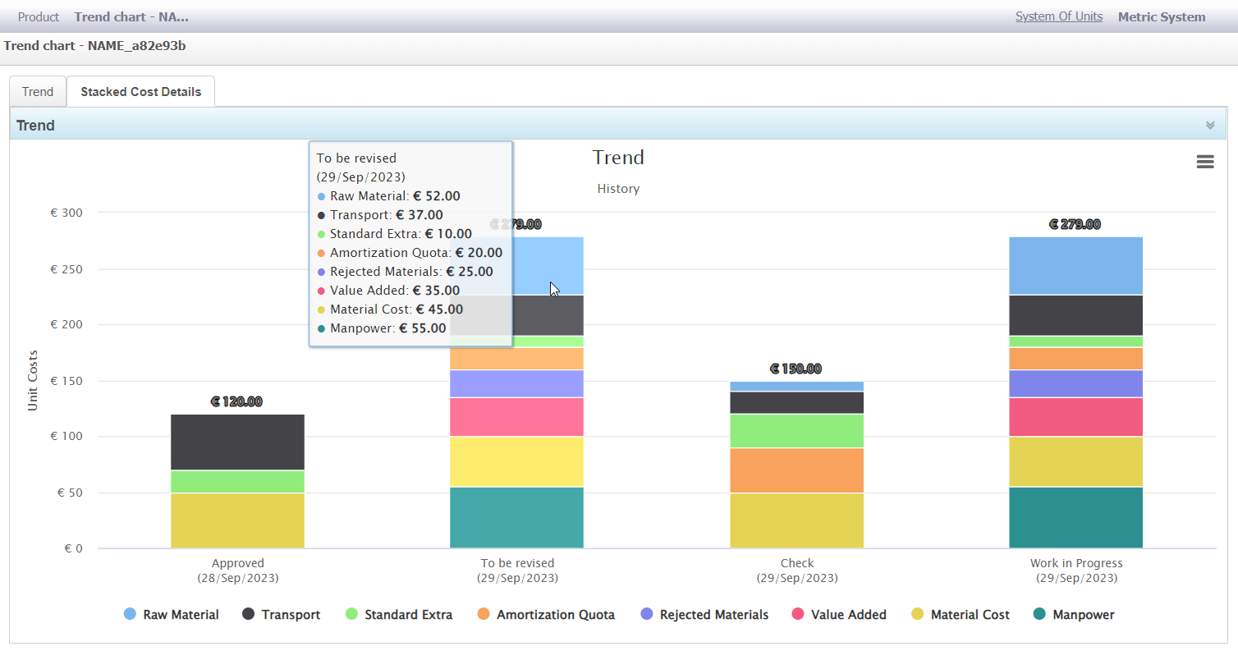Collapse the Trend panel using double chevron
1238x651 pixels.
1209,126
